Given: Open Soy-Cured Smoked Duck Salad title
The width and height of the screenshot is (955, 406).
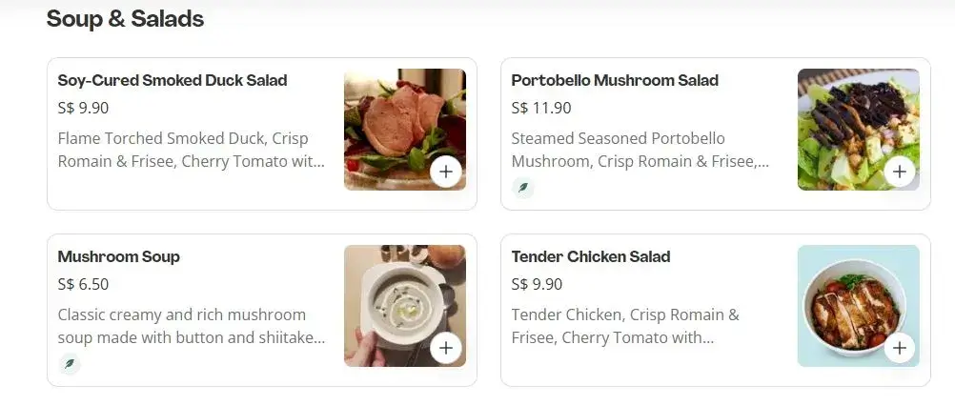Looking at the screenshot, I should click(x=173, y=80).
